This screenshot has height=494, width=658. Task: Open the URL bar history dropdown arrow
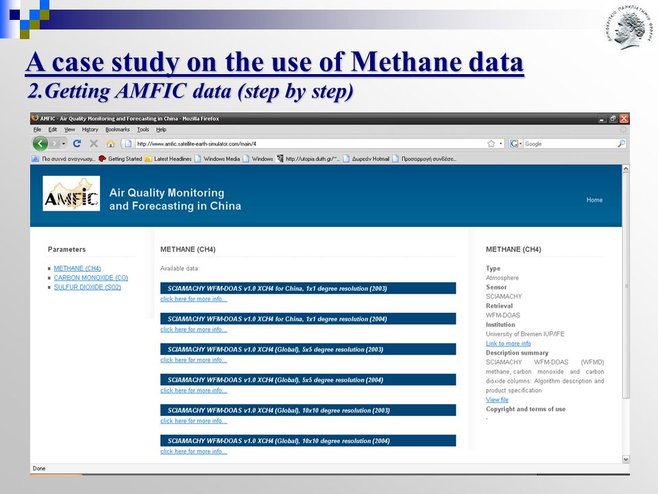(x=500, y=143)
